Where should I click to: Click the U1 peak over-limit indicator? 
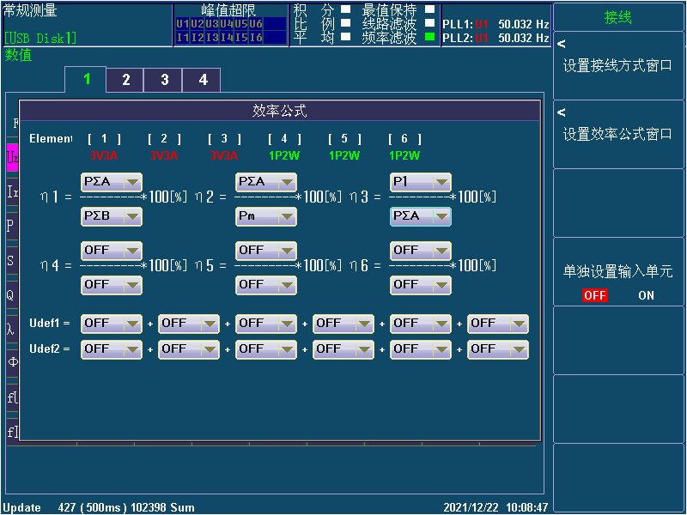click(x=182, y=24)
